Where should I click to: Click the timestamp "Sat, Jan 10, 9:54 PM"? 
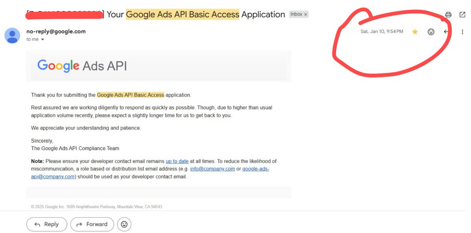382,31
